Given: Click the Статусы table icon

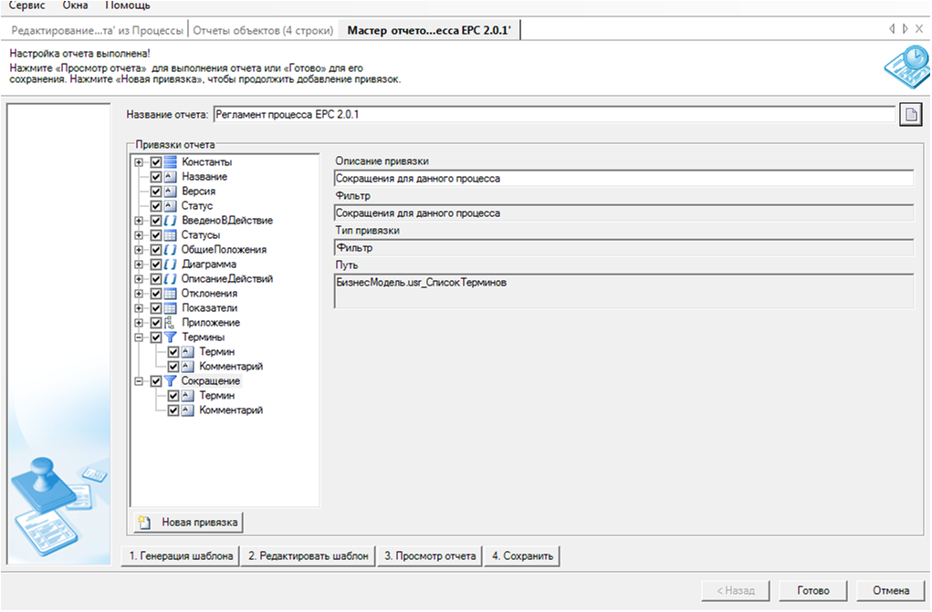Looking at the screenshot, I should (x=170, y=235).
